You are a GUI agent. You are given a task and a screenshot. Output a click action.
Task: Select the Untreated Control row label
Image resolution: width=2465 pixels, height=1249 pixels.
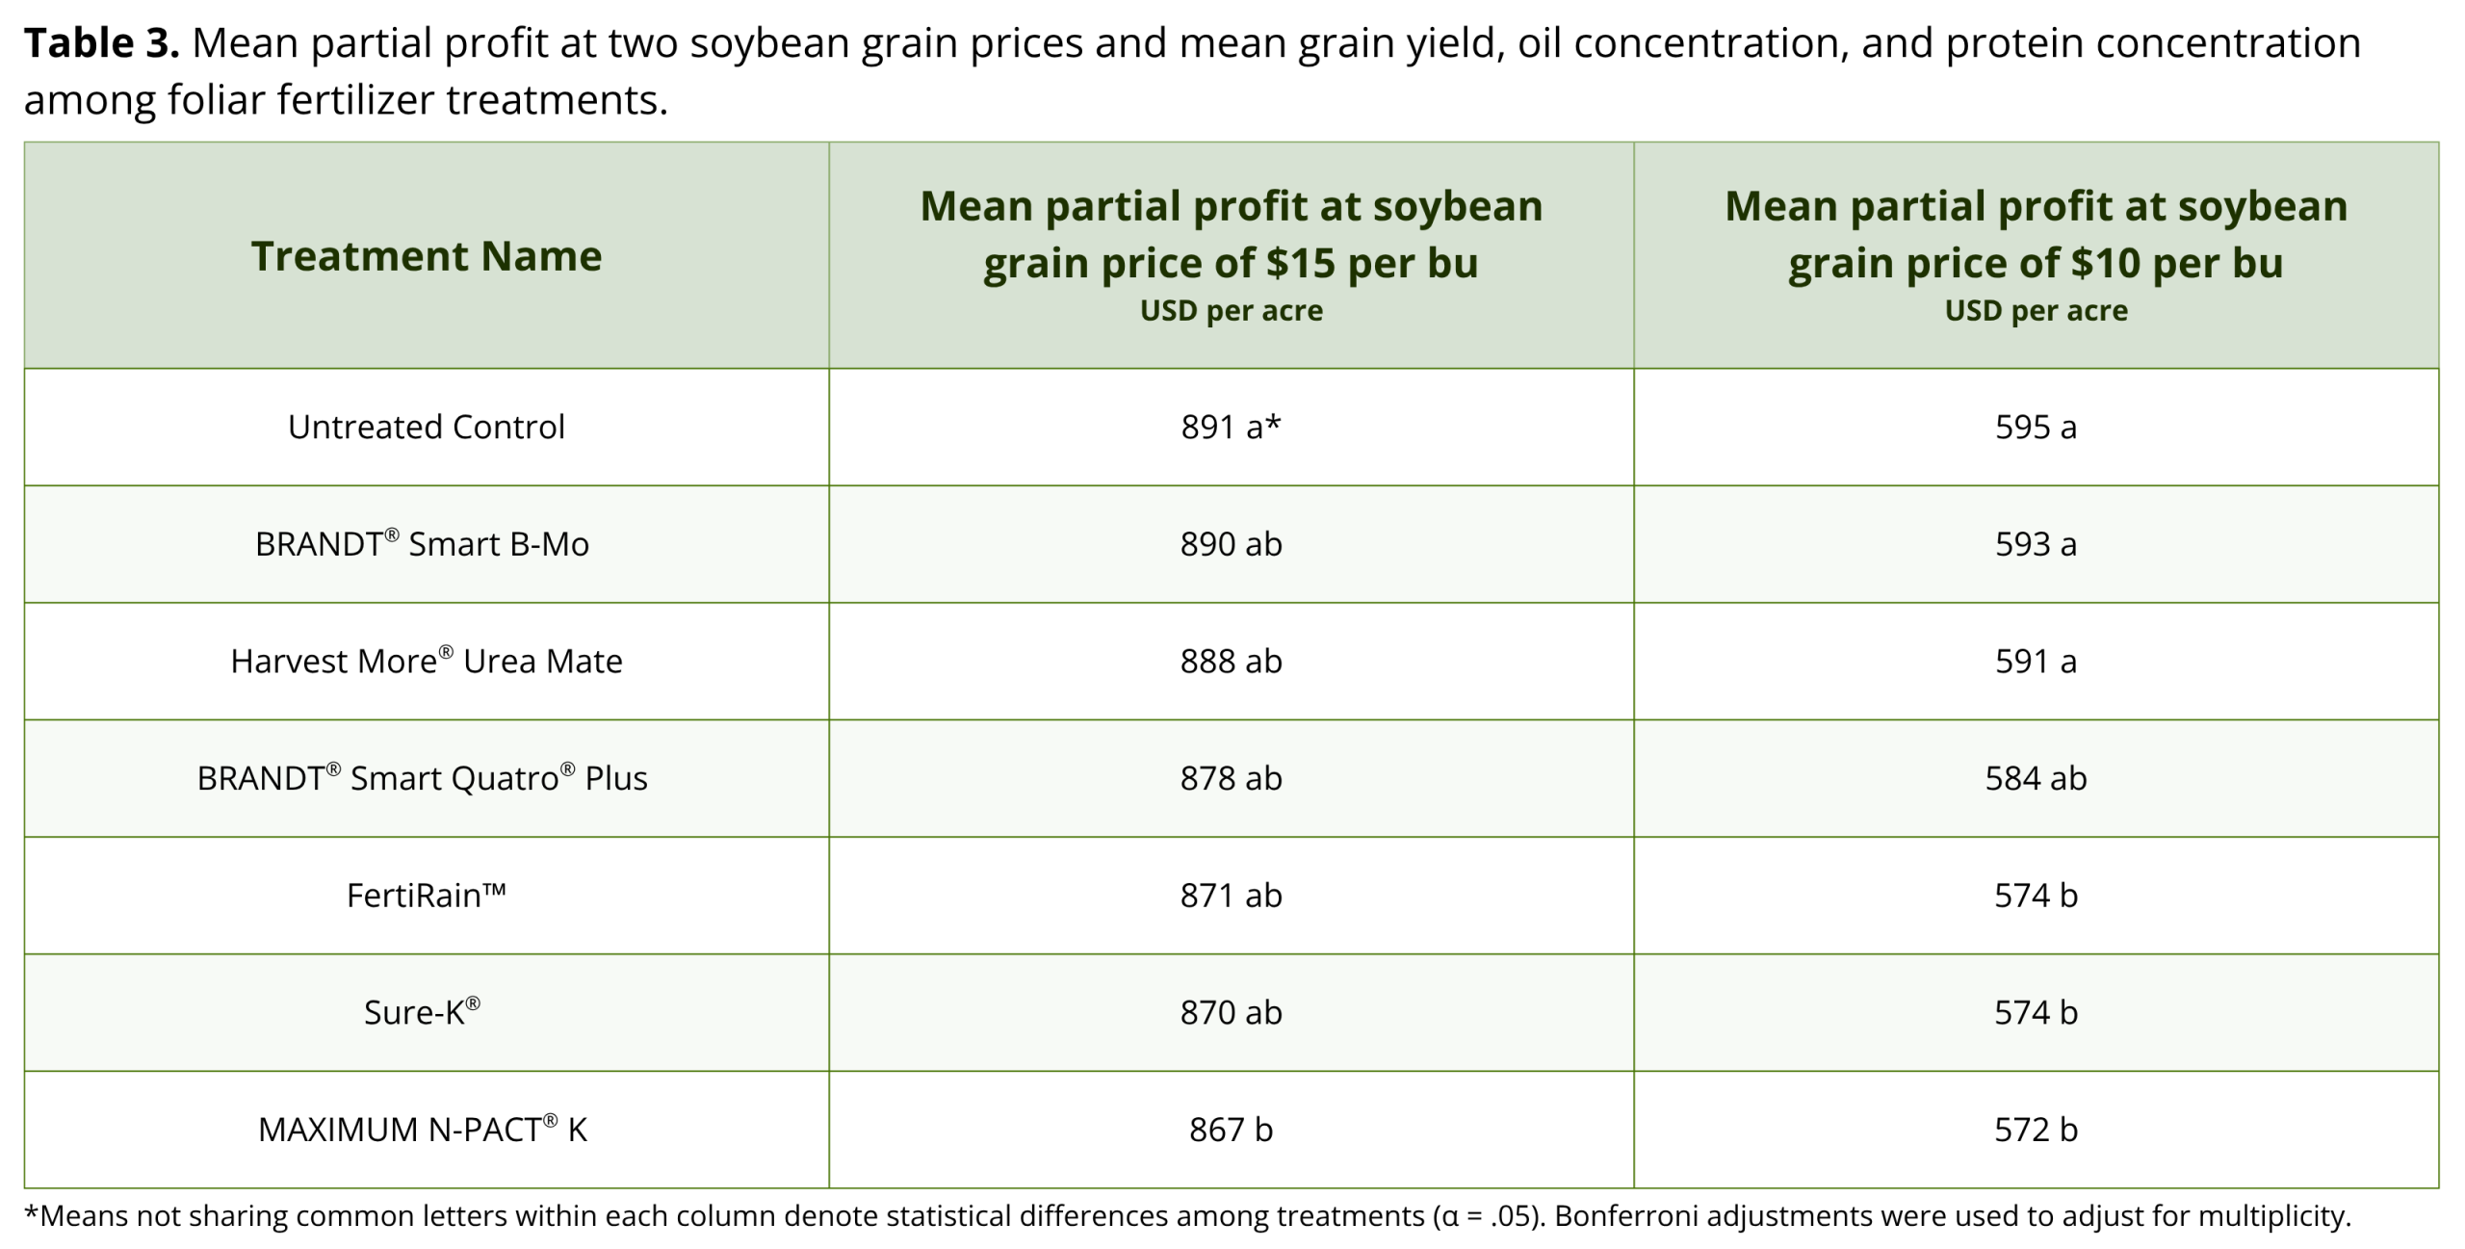426,427
